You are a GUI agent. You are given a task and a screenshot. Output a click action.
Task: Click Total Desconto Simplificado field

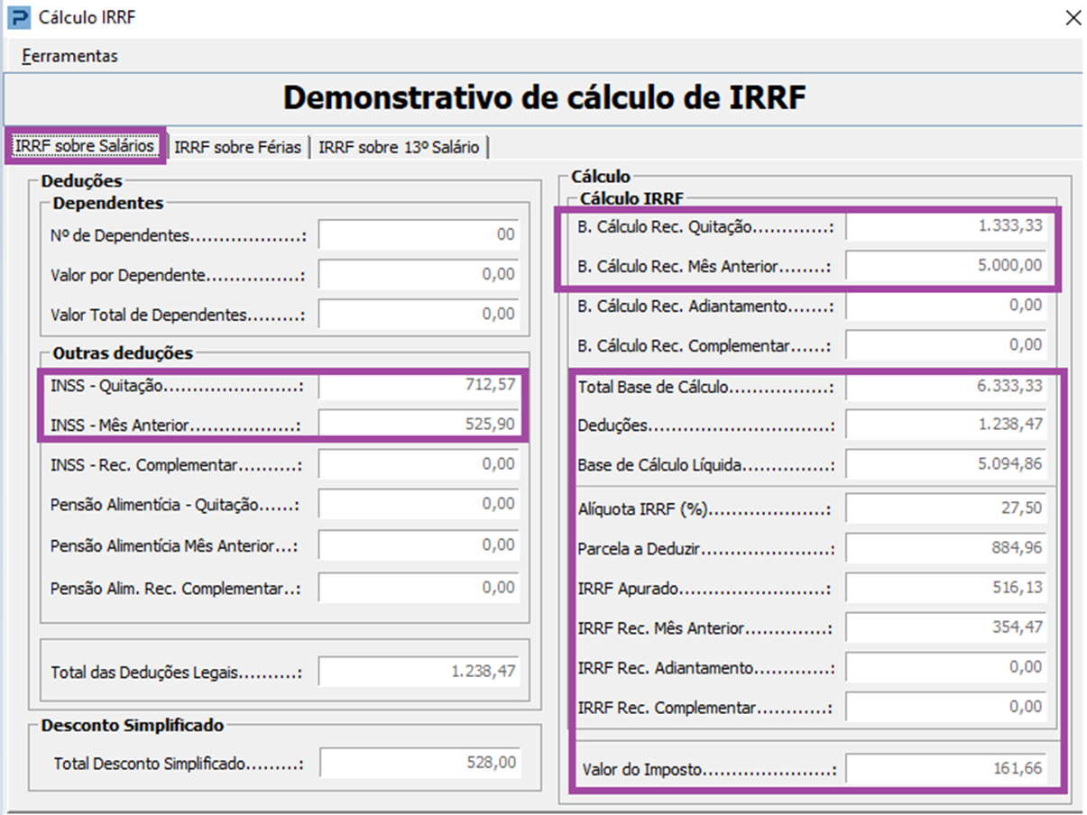[420, 763]
